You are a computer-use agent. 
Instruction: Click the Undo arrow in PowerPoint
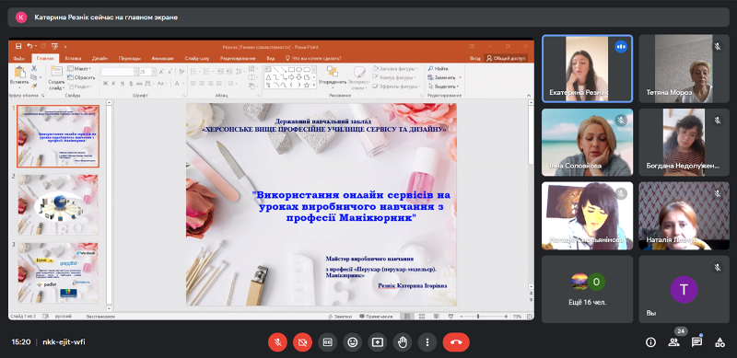pos(29,46)
